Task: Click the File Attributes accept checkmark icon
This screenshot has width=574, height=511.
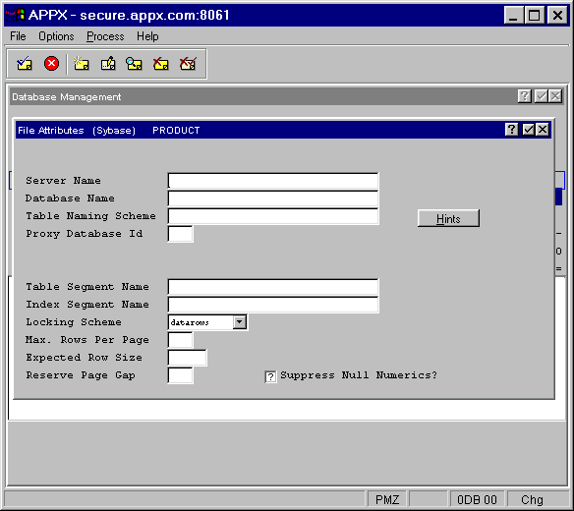Action: pos(528,130)
